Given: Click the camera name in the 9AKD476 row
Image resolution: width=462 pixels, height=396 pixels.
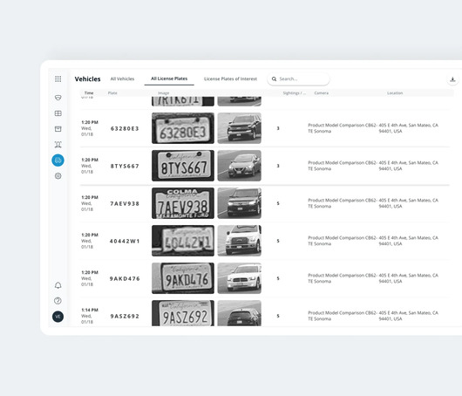Looking at the screenshot, I should point(343,278).
